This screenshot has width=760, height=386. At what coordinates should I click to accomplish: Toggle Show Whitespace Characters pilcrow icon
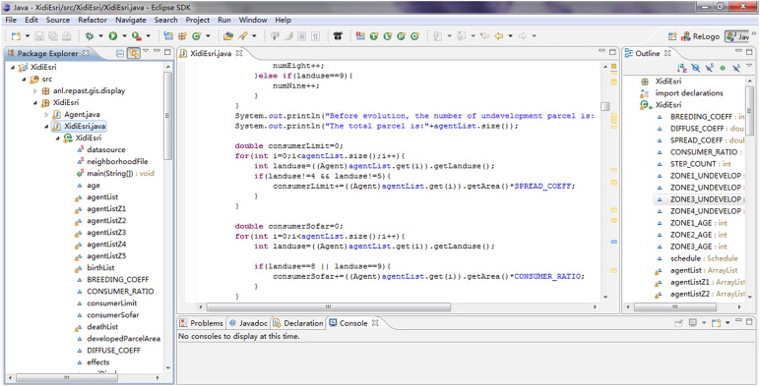click(x=316, y=36)
